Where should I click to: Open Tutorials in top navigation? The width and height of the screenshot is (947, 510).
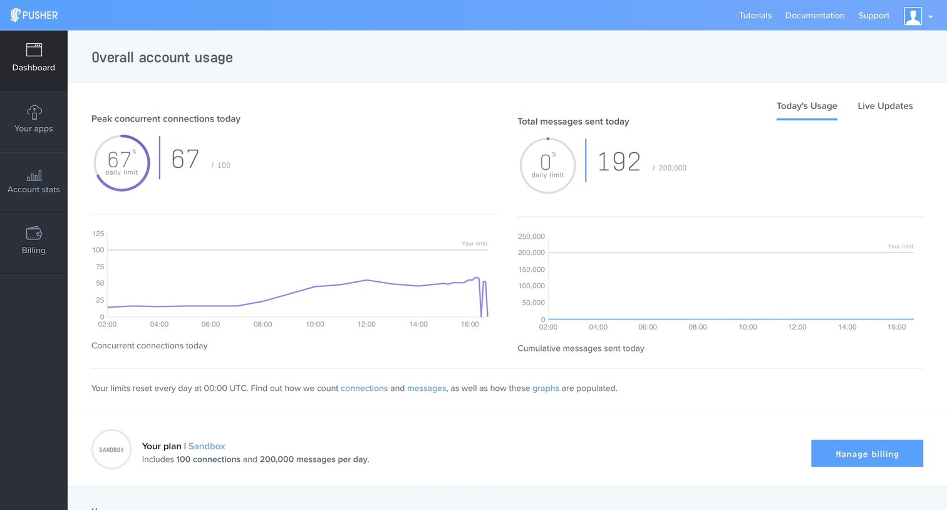[x=755, y=16]
